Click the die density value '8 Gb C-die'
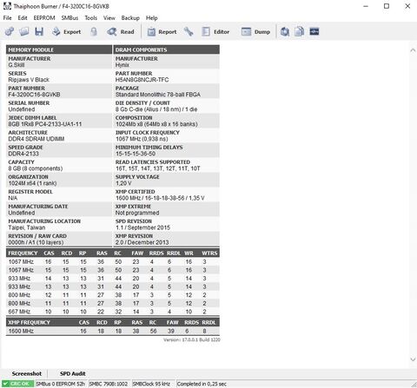This screenshot has height=388, width=417. [x=156, y=109]
